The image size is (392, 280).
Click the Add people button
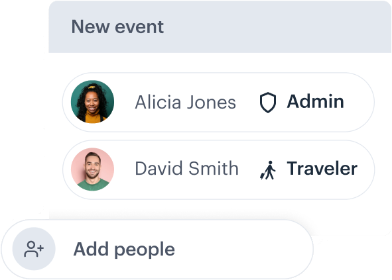pyautogui.click(x=157, y=249)
